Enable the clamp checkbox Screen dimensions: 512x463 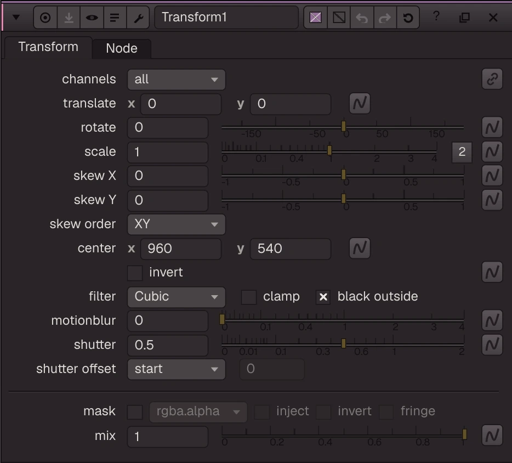(x=248, y=297)
